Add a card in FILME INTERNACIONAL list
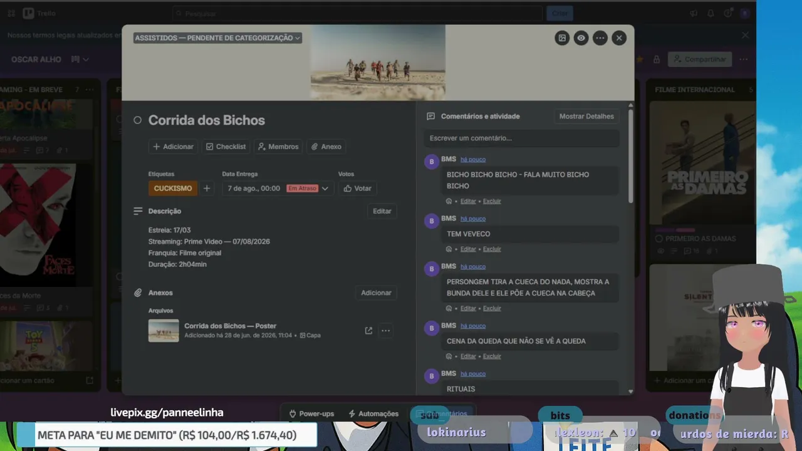Image resolution: width=802 pixels, height=451 pixels. coord(685,380)
